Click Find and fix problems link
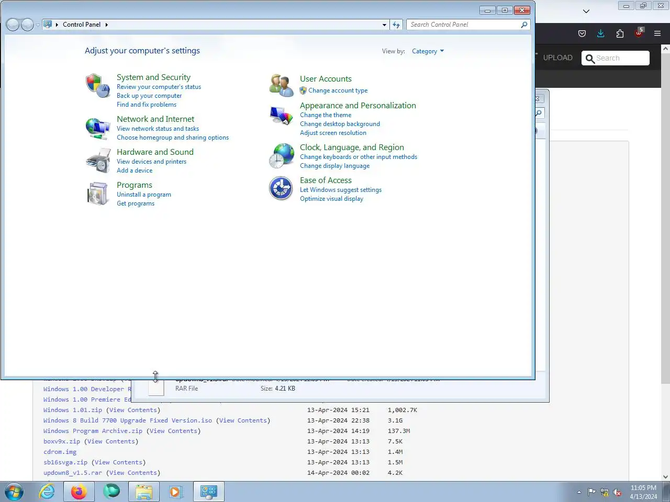Screen dimensions: 670x502 [147, 105]
